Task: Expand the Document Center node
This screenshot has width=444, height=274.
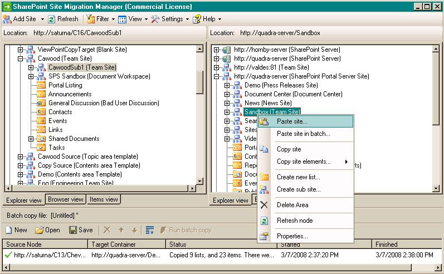Action: coord(227,94)
